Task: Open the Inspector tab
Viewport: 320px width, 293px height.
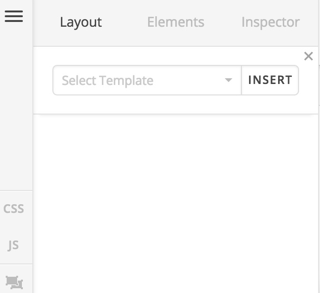Action: [270, 22]
